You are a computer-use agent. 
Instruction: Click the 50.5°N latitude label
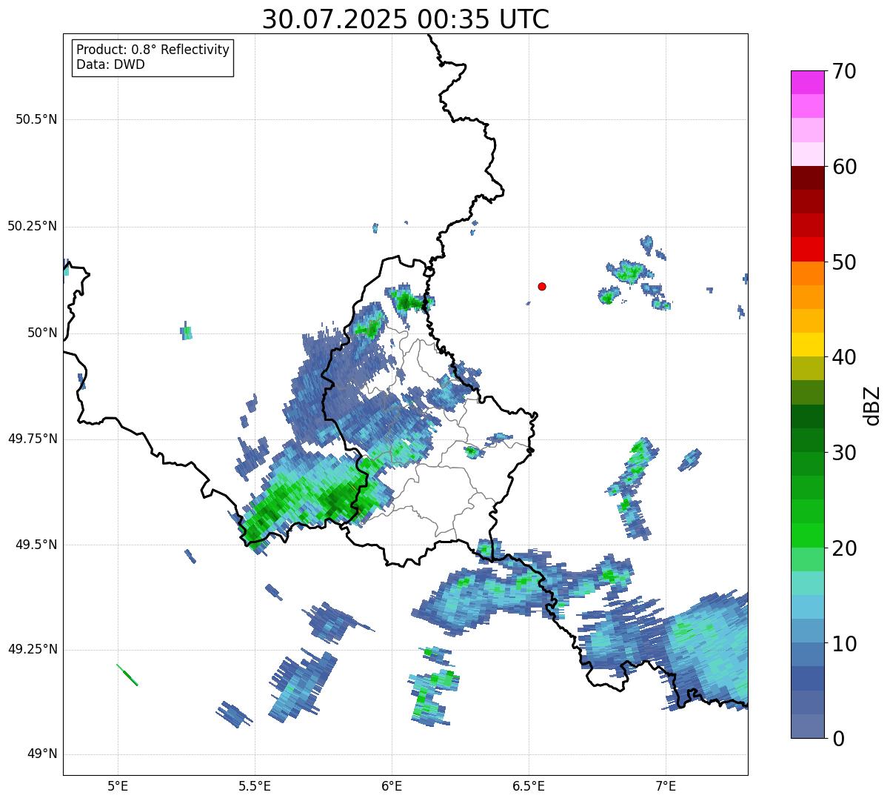pos(36,119)
